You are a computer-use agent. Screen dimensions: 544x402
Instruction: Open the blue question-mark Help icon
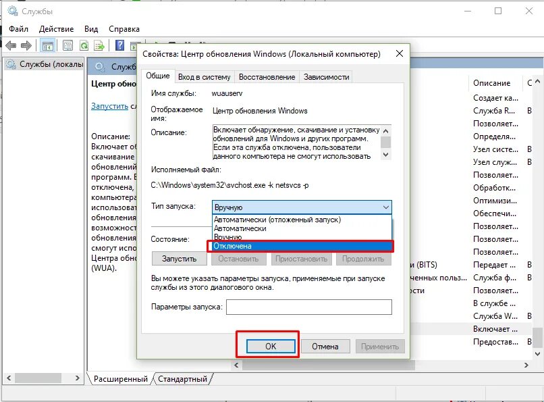pyautogui.click(x=119, y=45)
